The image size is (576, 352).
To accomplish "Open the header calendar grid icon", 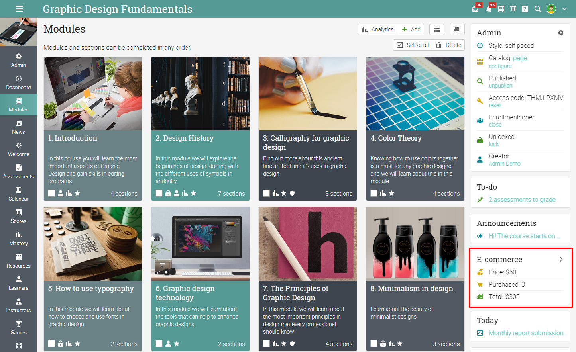I will pyautogui.click(x=501, y=9).
